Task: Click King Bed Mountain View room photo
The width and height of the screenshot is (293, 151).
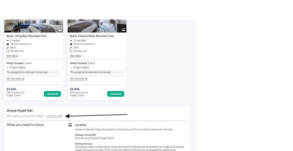Action: click(x=34, y=26)
